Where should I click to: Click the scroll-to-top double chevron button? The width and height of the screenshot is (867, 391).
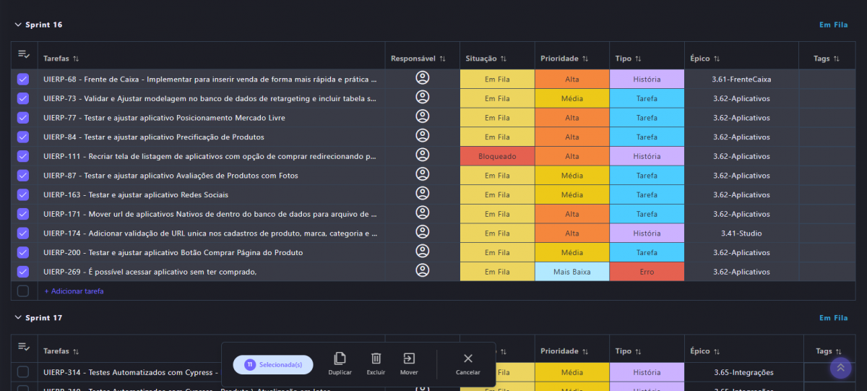point(840,368)
